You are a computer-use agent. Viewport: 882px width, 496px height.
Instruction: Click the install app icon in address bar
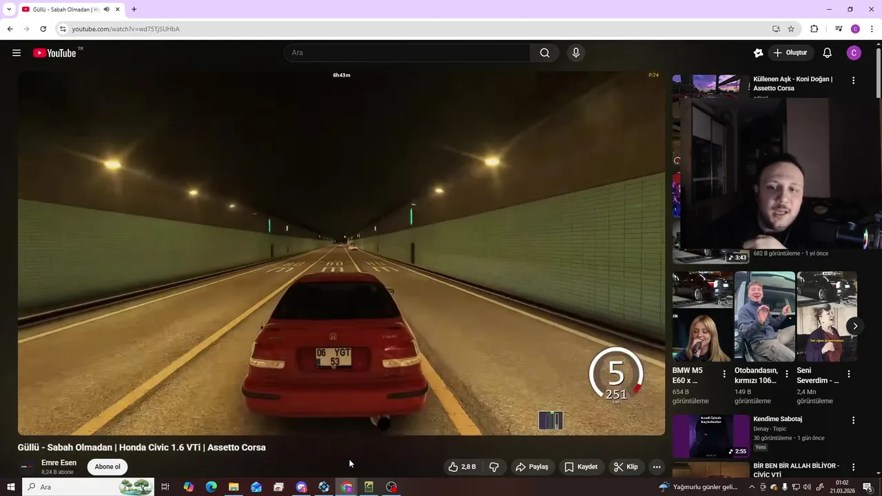point(776,29)
